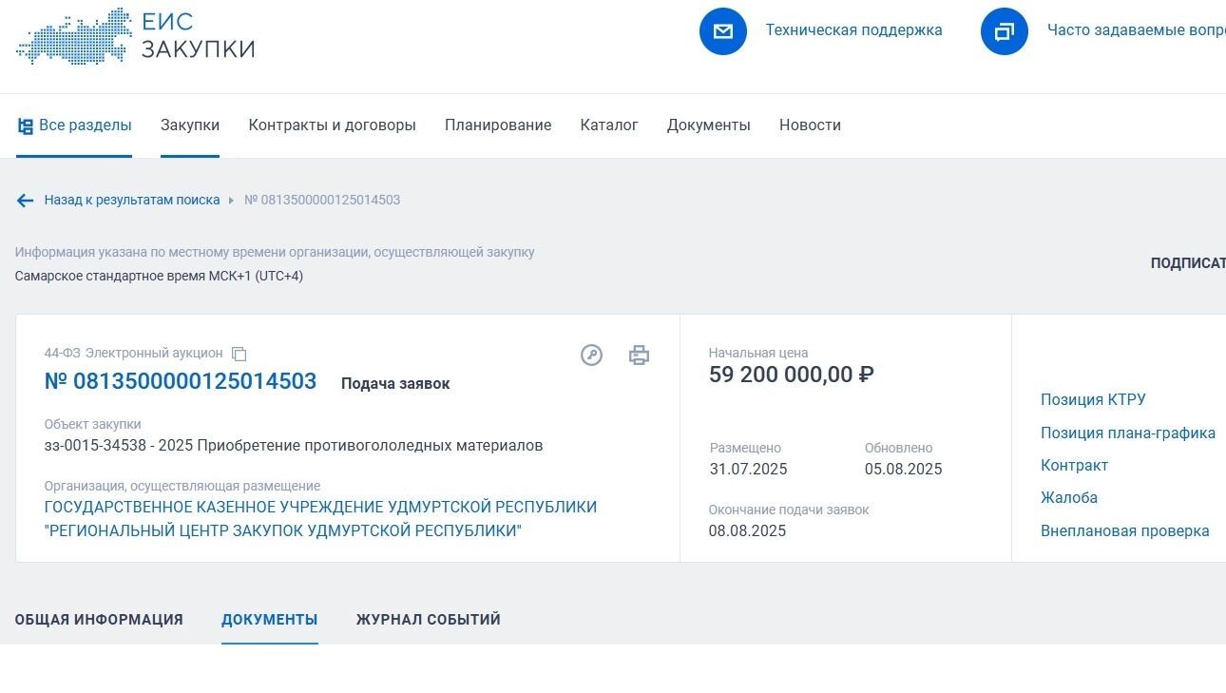Switch to the Общая информация tab

99,620
